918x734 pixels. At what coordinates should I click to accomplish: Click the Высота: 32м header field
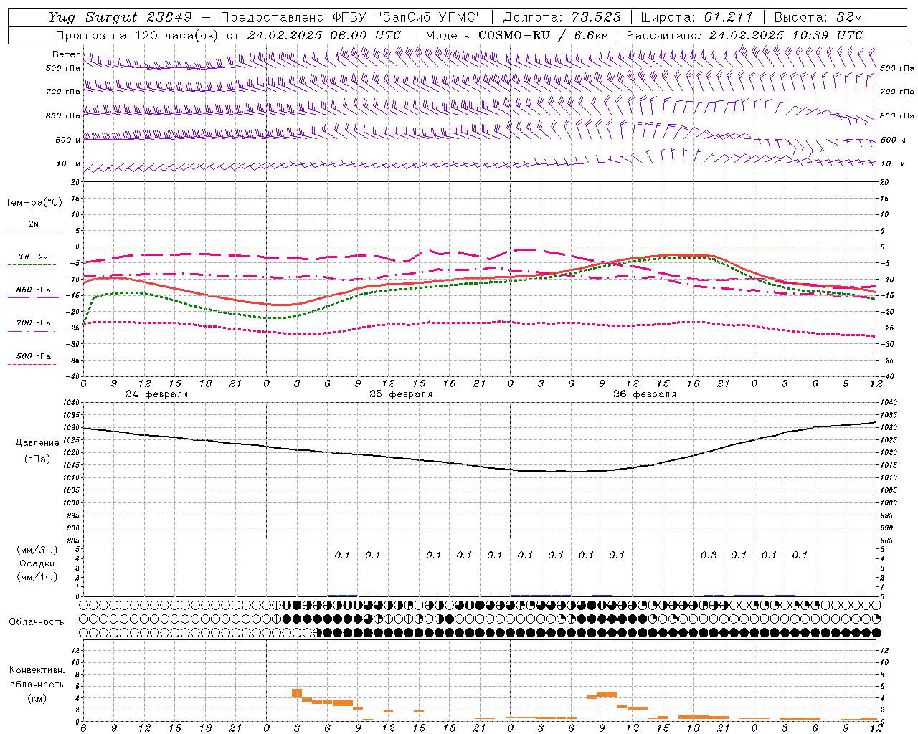(818, 17)
